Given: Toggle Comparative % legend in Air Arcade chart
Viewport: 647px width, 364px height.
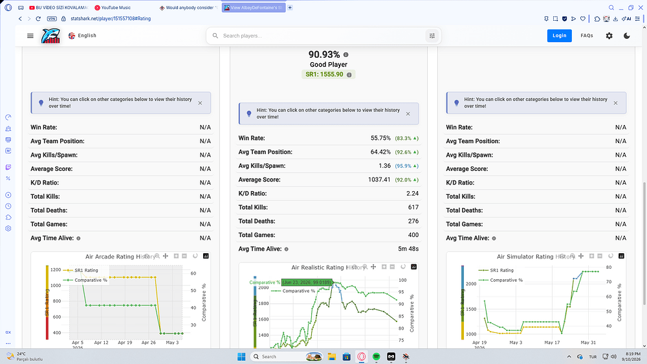Looking at the screenshot, I should [x=85, y=280].
